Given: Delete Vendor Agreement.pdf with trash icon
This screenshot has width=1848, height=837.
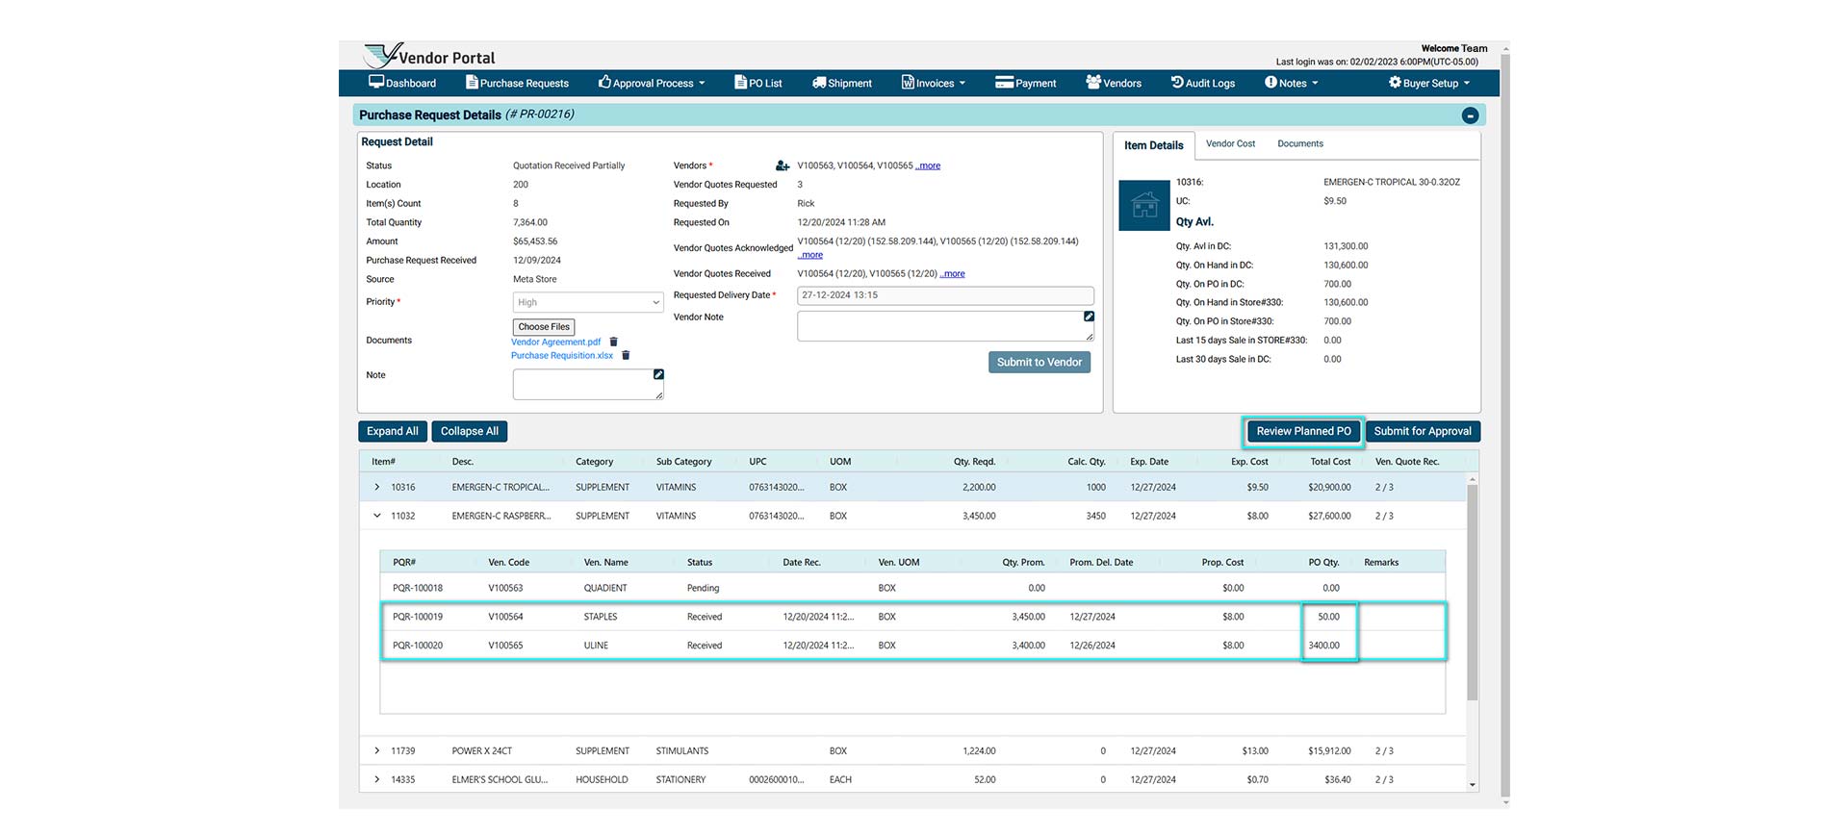Looking at the screenshot, I should [x=614, y=342].
